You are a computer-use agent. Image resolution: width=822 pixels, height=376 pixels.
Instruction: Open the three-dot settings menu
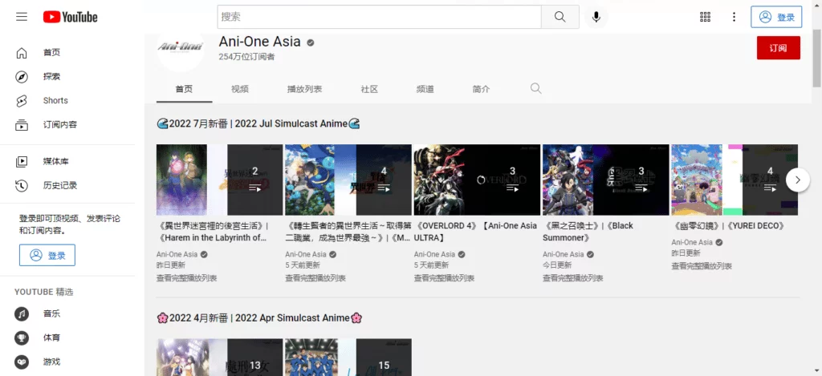[x=734, y=17]
